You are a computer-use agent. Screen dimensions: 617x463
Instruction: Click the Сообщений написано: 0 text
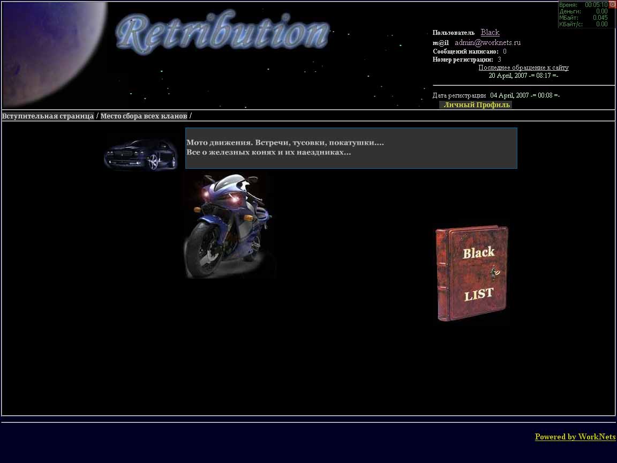click(469, 51)
